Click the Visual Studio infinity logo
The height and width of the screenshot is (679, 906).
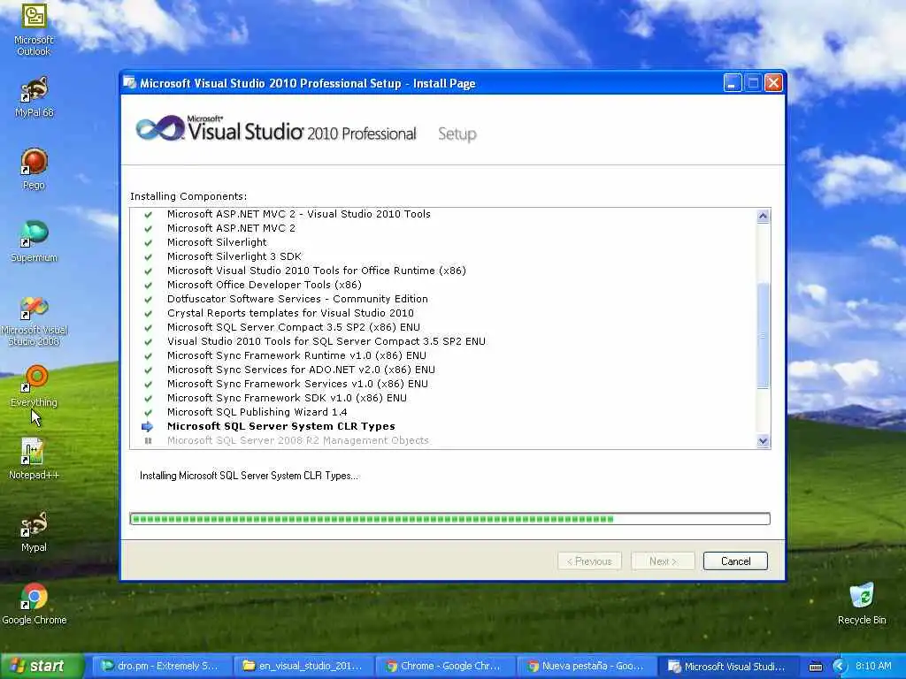159,128
